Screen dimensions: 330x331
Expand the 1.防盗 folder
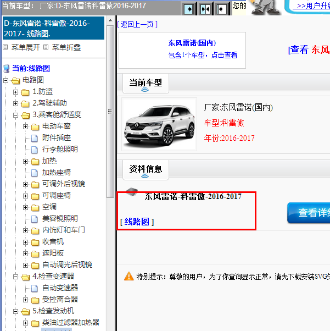pos(15,92)
